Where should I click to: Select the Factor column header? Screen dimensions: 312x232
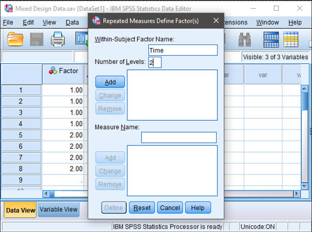[x=63, y=74]
